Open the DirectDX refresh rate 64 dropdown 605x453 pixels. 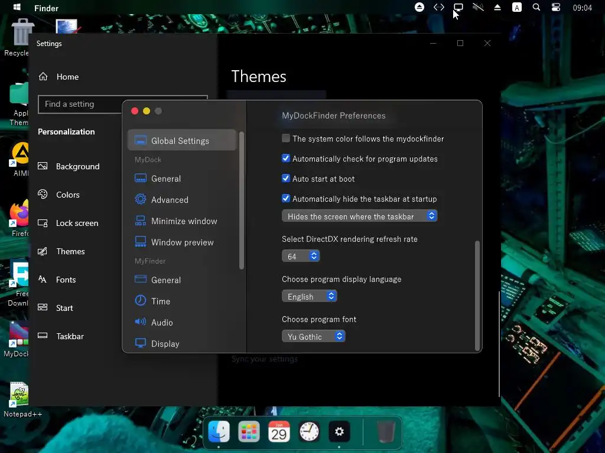(301, 256)
